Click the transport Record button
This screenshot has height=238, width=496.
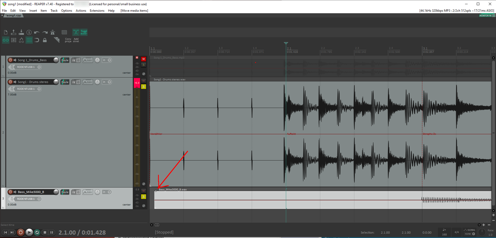click(x=21, y=232)
